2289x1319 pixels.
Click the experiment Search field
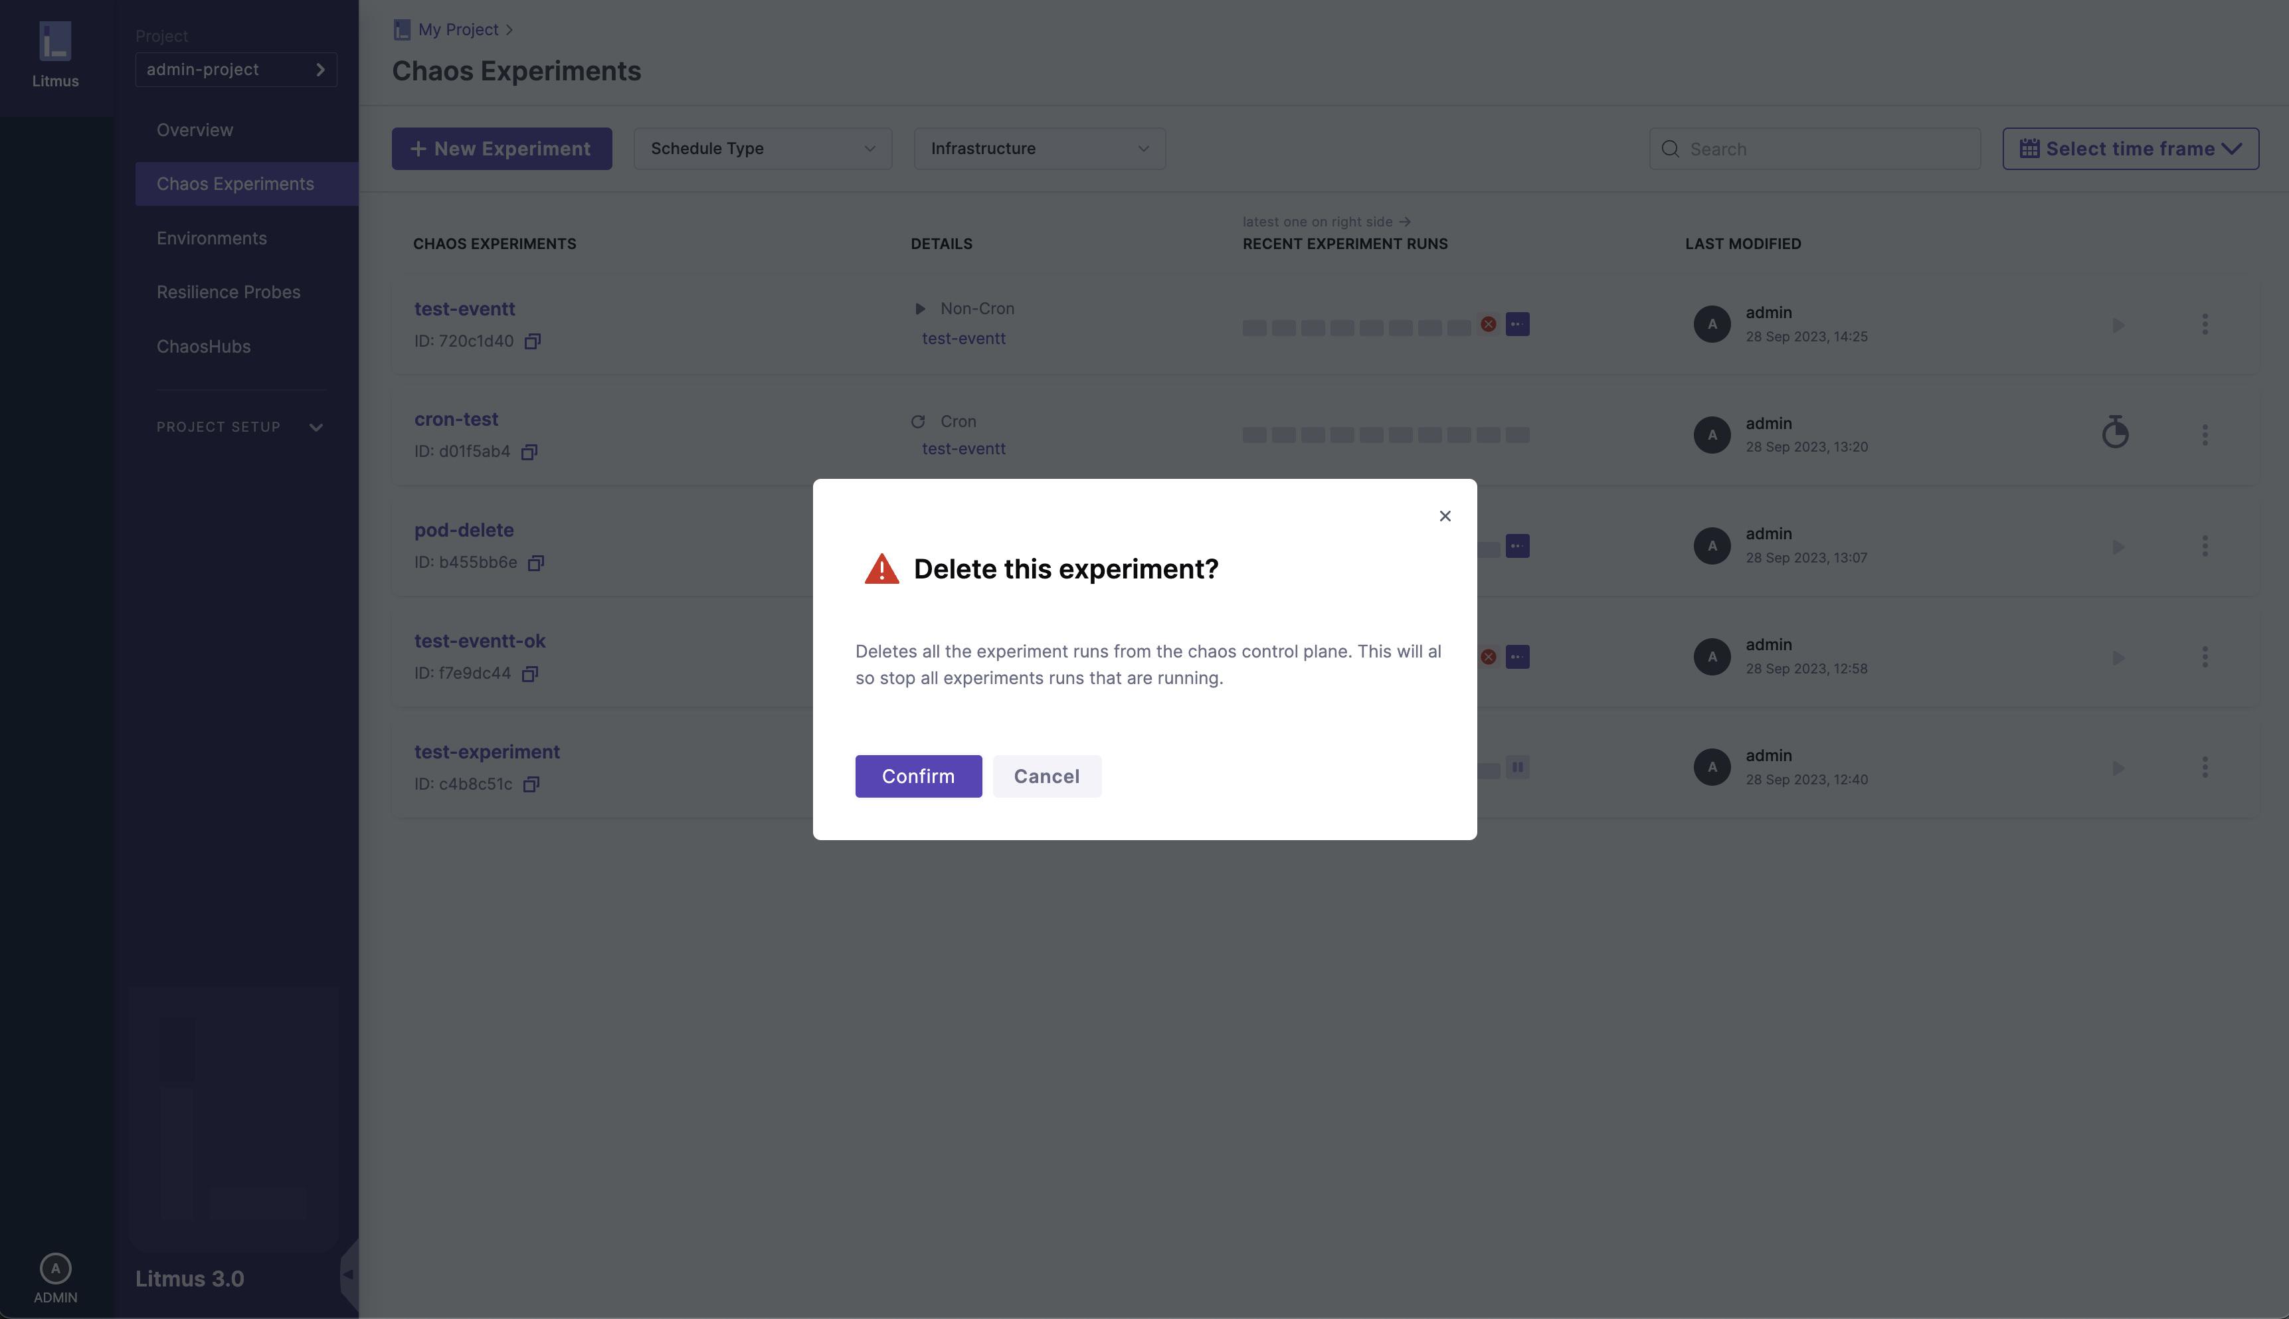pyautogui.click(x=1814, y=149)
